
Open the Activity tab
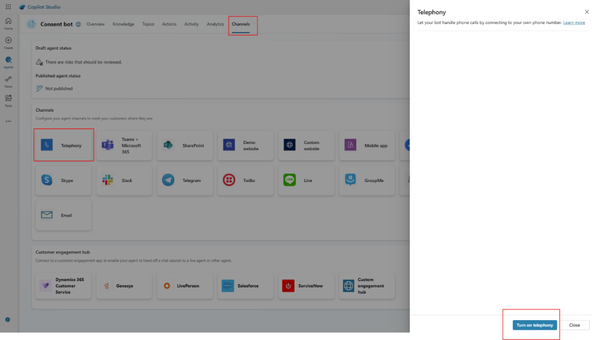[x=191, y=24]
